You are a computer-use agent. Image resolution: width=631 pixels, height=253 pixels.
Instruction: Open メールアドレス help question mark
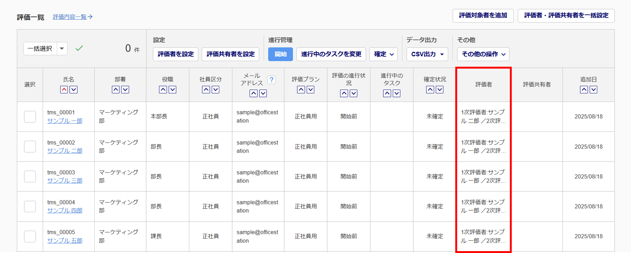(271, 80)
